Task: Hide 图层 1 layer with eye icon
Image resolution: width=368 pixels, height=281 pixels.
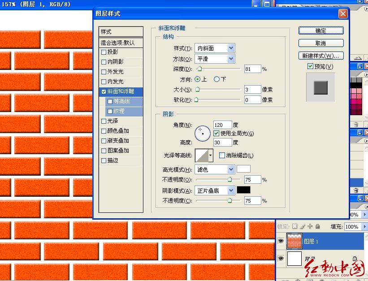Action: [281, 241]
